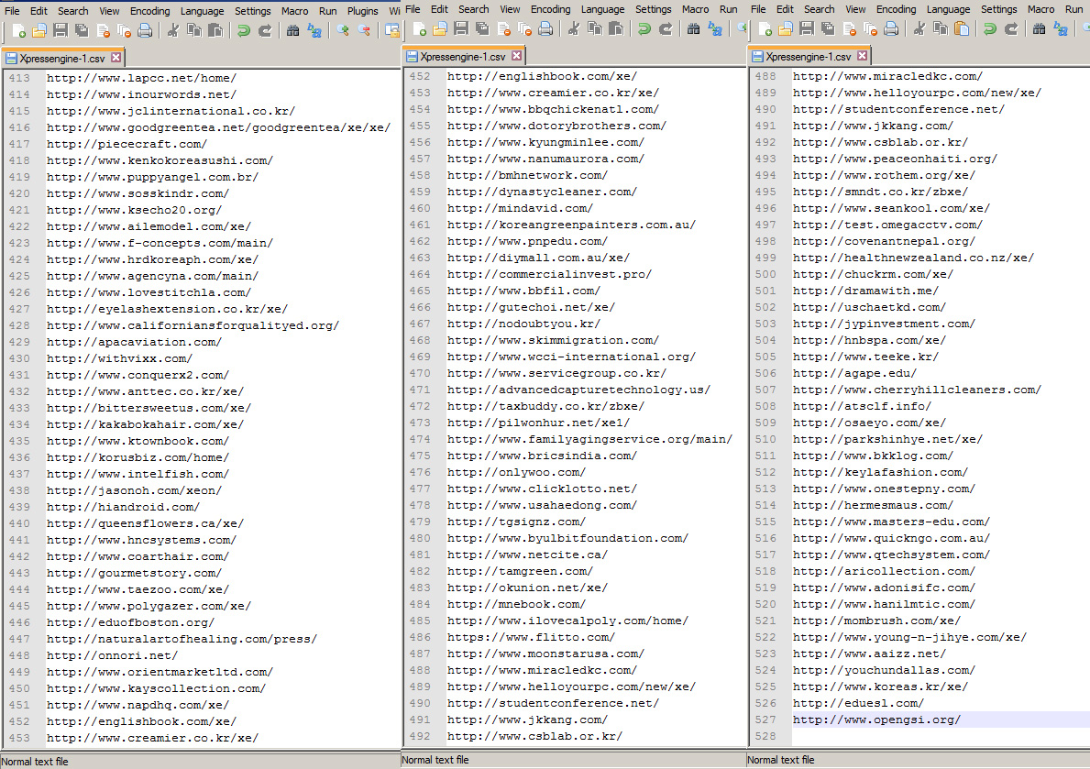Click Zoom Out icon in left window
1090x769 pixels.
[364, 30]
